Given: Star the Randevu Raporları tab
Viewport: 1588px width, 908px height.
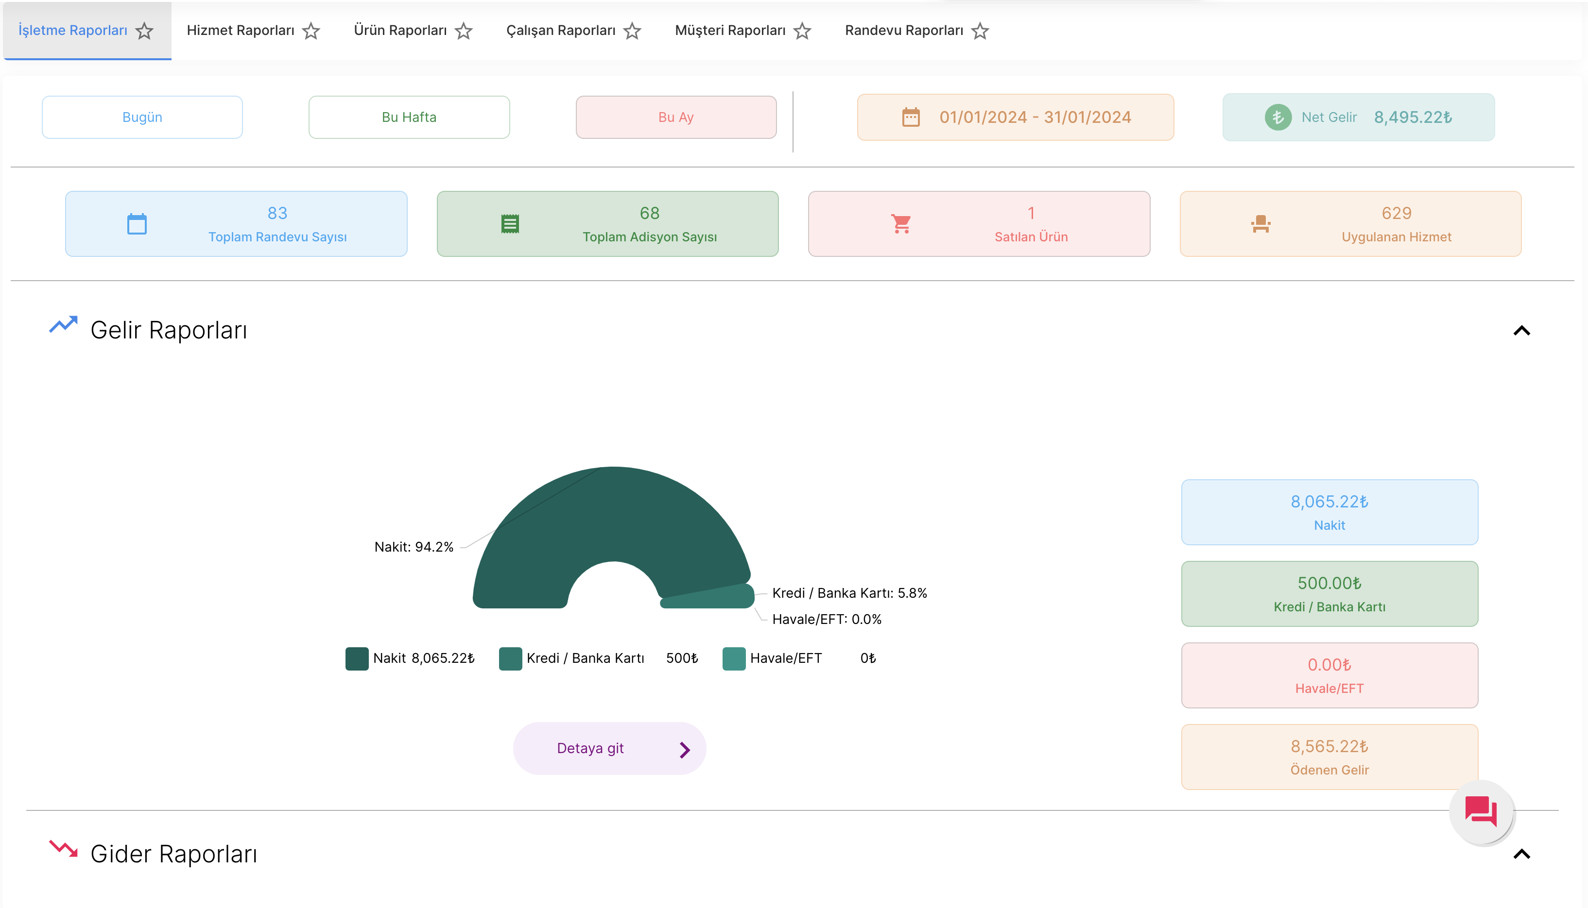Looking at the screenshot, I should [x=980, y=31].
